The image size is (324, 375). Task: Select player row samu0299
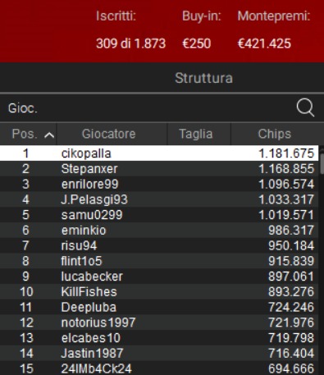click(x=159, y=215)
